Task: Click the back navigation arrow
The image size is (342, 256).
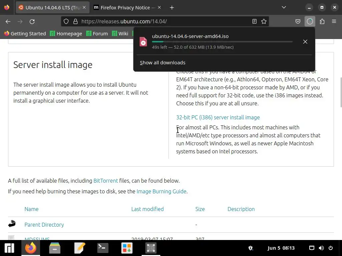Action: coord(8,22)
